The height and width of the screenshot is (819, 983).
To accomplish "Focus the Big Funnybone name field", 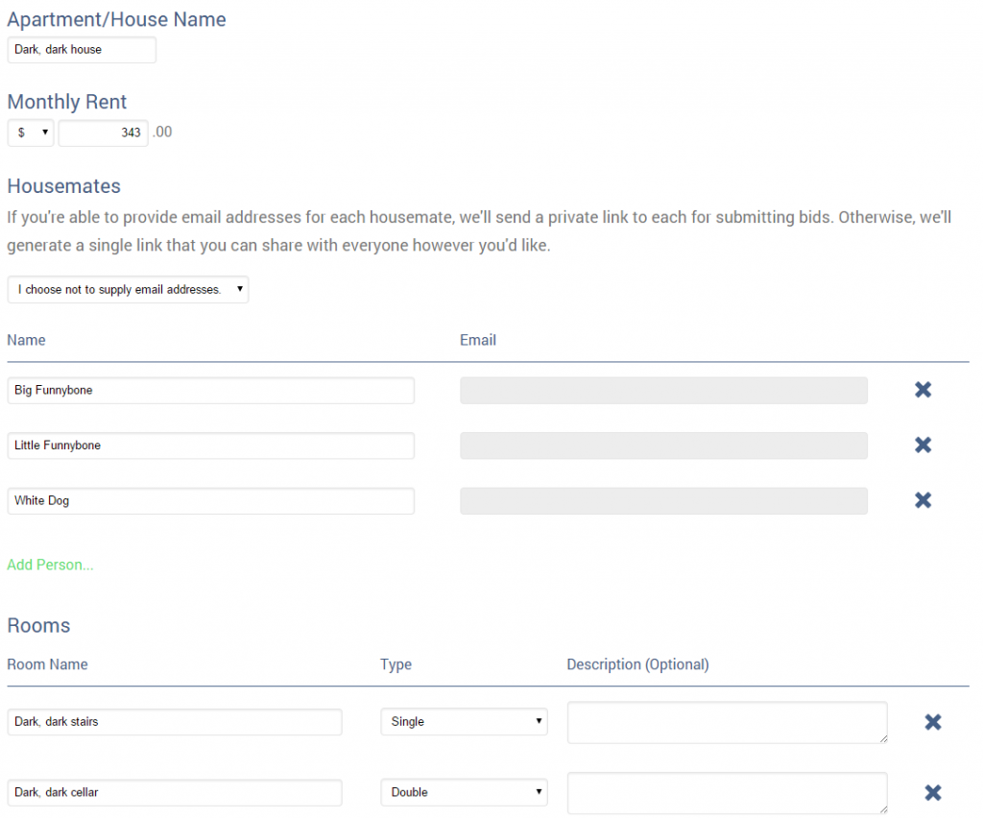I will [x=210, y=391].
